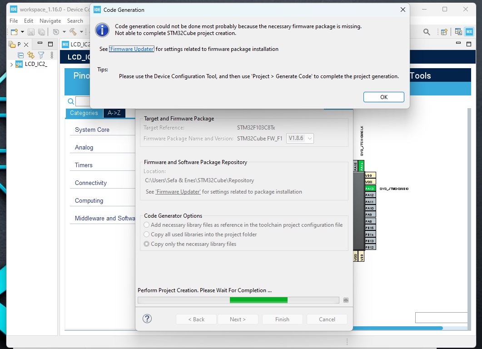The width and height of the screenshot is (482, 349).
Task: Open the Navigate menu
Action: 50,20
